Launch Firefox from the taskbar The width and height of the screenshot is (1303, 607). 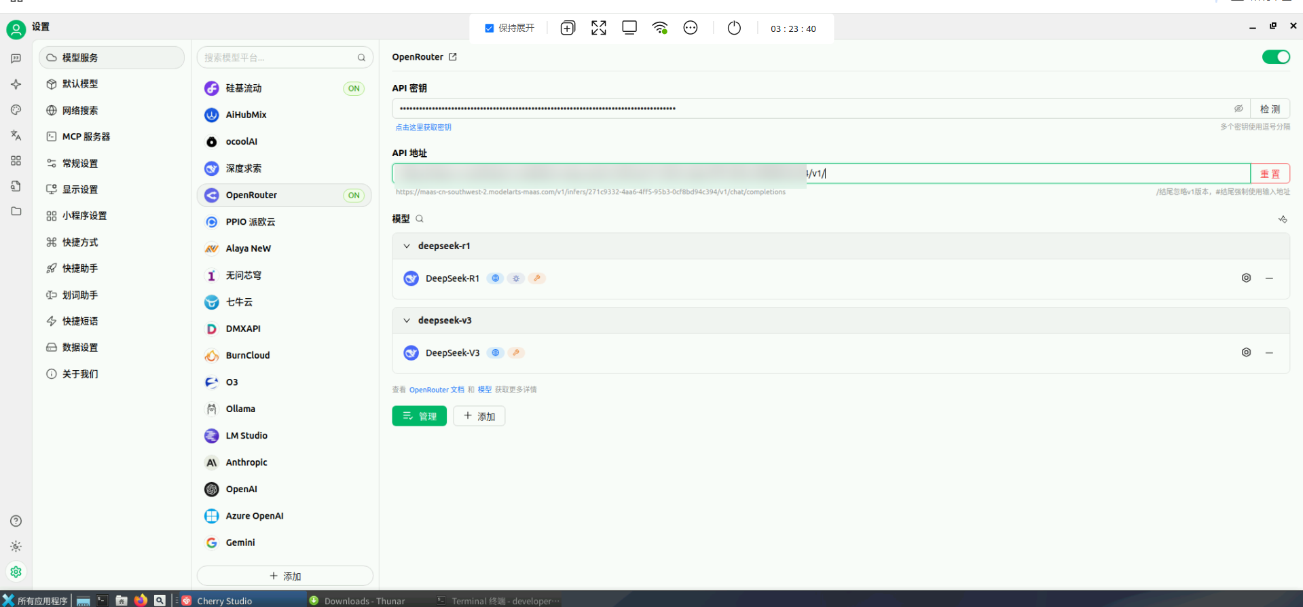coord(141,600)
